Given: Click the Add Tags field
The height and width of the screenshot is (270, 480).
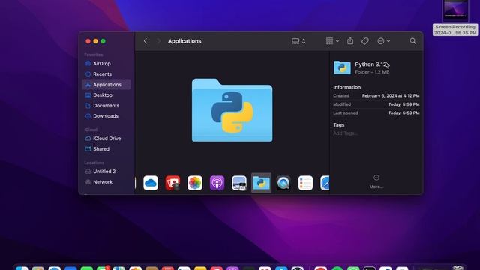Looking at the screenshot, I should click(x=346, y=133).
